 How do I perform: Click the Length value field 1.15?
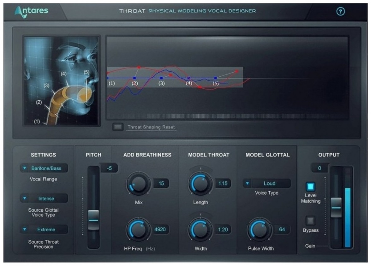[223, 183]
